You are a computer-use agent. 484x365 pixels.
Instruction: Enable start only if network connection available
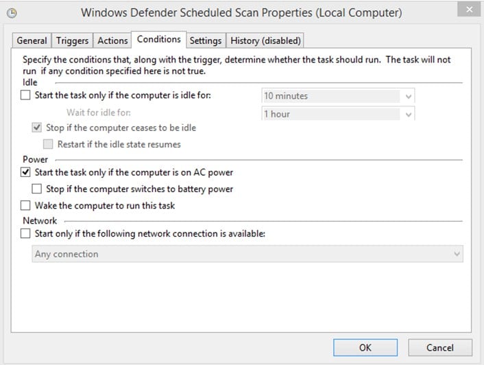click(25, 233)
